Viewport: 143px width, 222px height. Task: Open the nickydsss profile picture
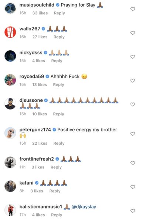click(10, 56)
